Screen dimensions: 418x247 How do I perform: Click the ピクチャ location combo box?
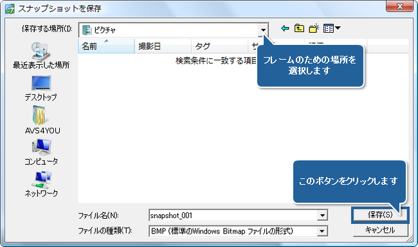pos(174,30)
